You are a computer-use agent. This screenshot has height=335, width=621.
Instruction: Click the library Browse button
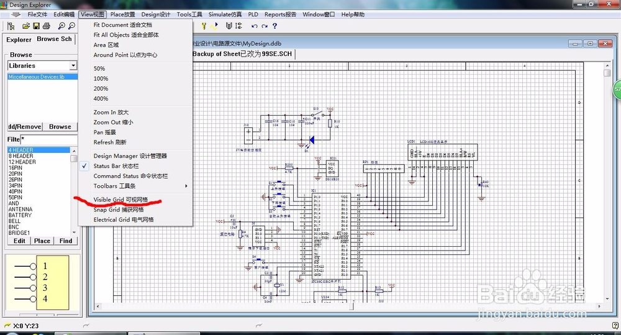60,126
